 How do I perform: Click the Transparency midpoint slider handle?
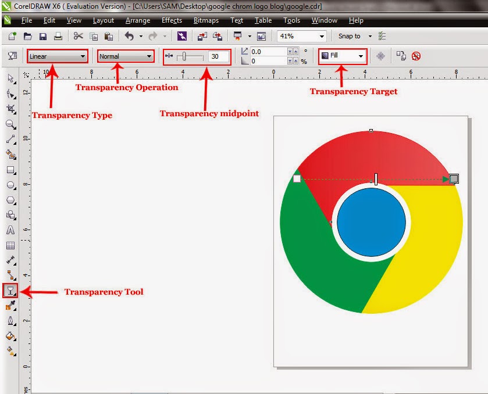click(x=184, y=56)
